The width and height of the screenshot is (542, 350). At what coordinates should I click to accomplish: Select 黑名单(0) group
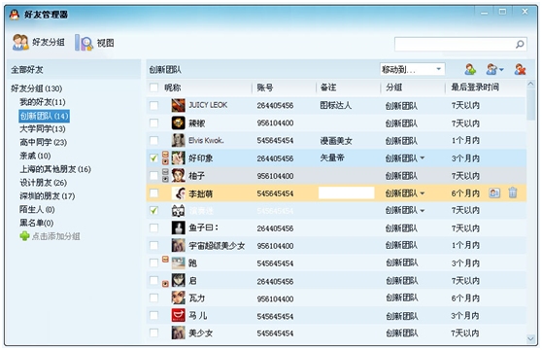click(x=36, y=223)
